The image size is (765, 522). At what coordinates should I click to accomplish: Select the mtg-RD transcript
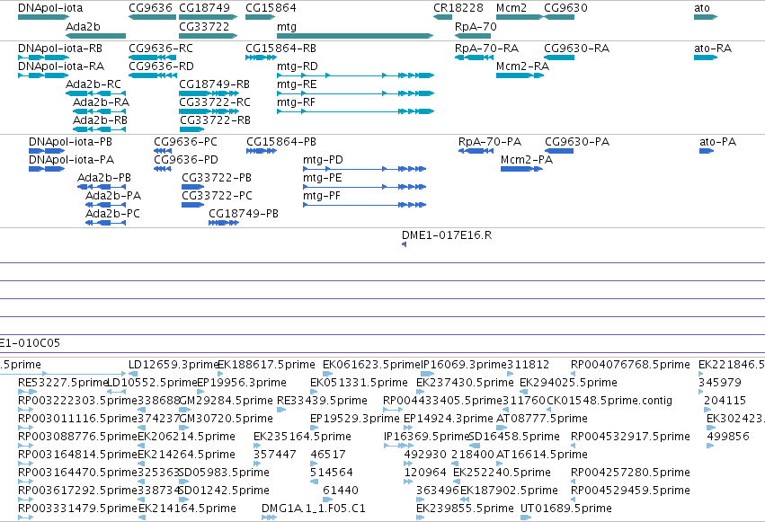355,75
